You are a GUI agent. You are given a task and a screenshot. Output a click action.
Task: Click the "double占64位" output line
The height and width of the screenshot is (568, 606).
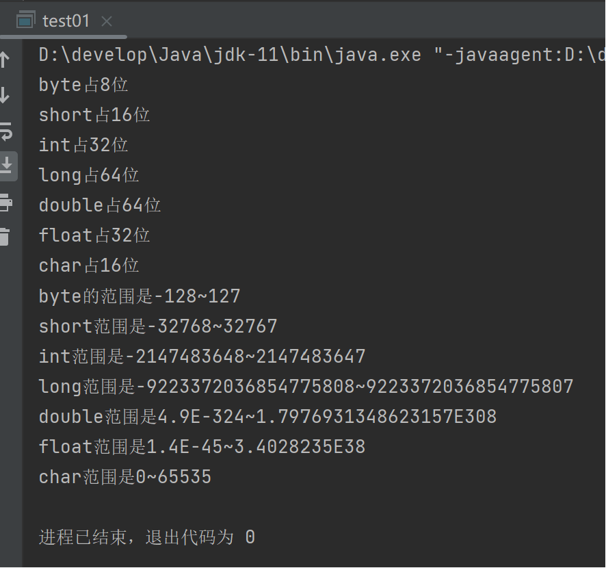point(100,205)
